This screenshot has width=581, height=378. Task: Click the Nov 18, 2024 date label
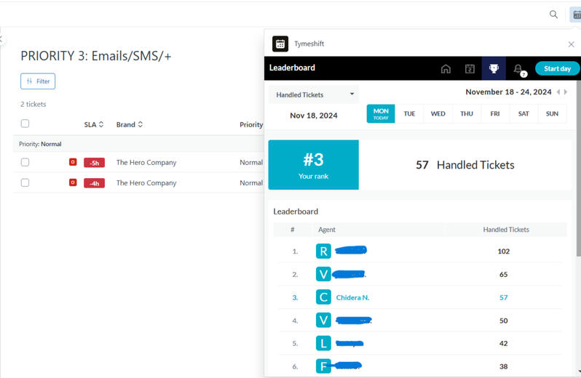pos(314,116)
